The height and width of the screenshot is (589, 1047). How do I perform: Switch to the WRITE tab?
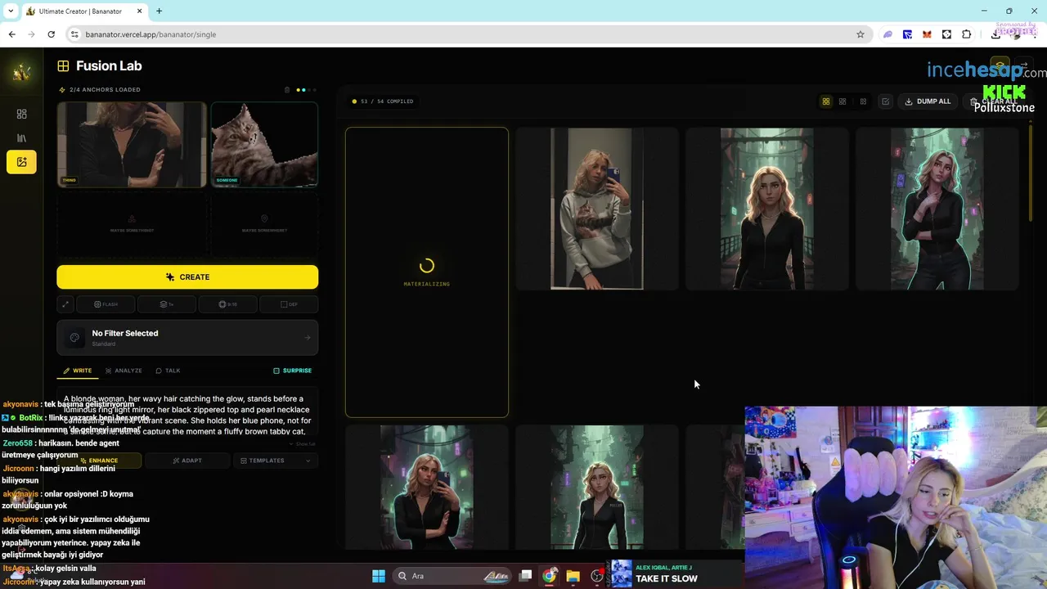pos(78,371)
